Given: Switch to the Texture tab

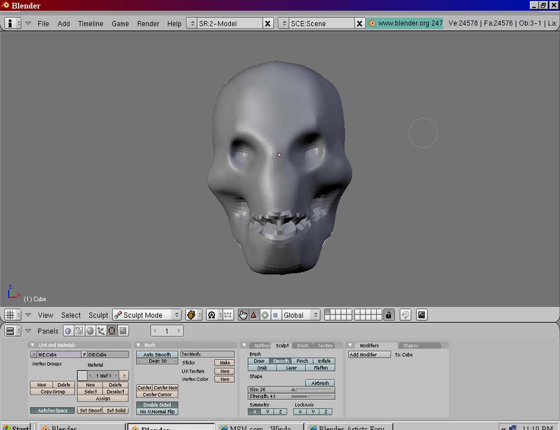Looking at the screenshot, I should tap(325, 345).
